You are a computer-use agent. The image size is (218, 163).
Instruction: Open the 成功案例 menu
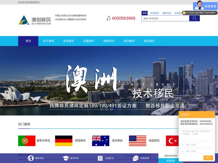tap(129, 41)
